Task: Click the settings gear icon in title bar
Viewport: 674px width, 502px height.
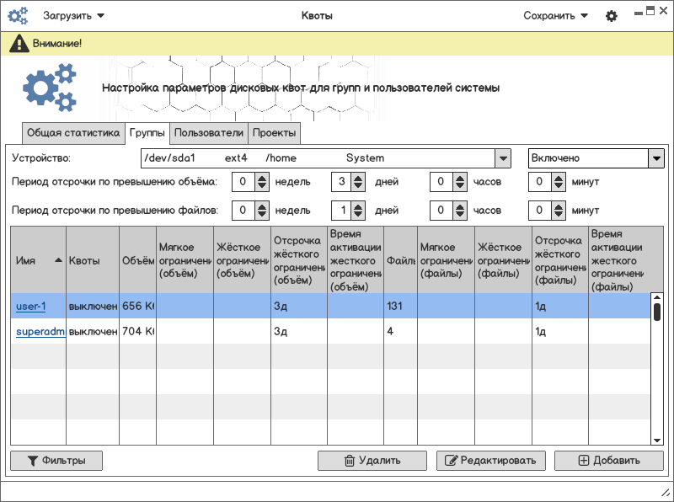Action: click(612, 16)
